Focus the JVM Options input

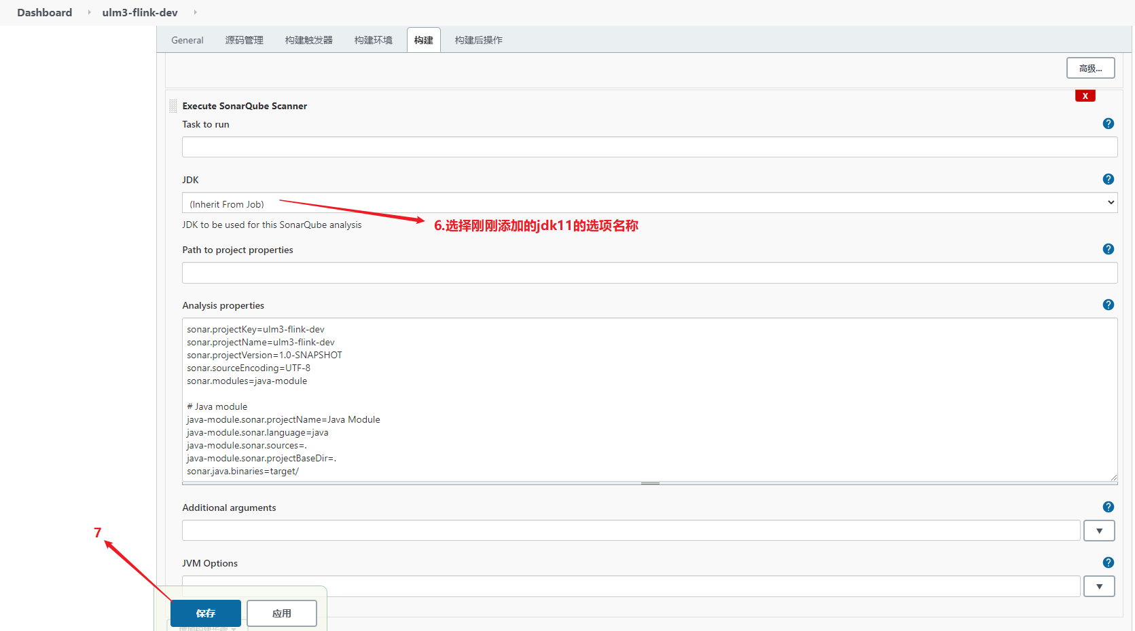coord(631,586)
